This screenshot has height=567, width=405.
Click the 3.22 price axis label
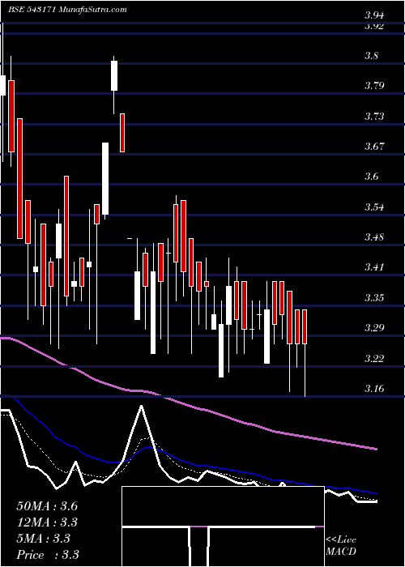coord(374,358)
